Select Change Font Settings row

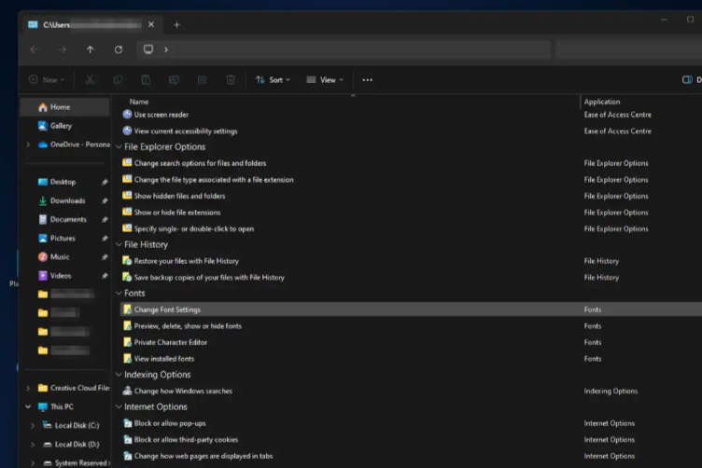point(411,310)
